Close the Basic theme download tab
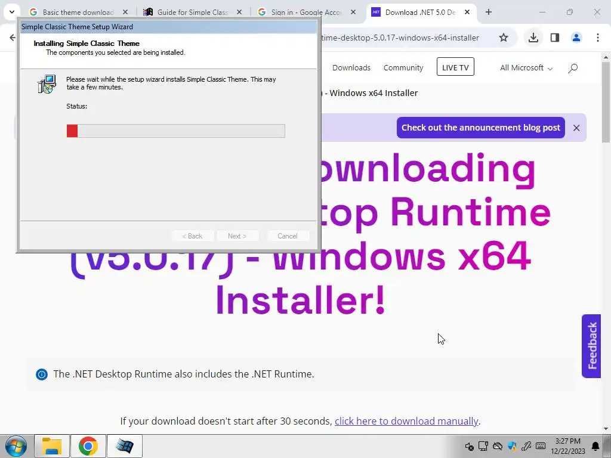The width and height of the screenshot is (611, 458). [125, 12]
